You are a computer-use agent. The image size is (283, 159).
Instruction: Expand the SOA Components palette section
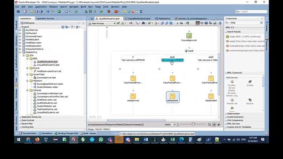(226, 121)
